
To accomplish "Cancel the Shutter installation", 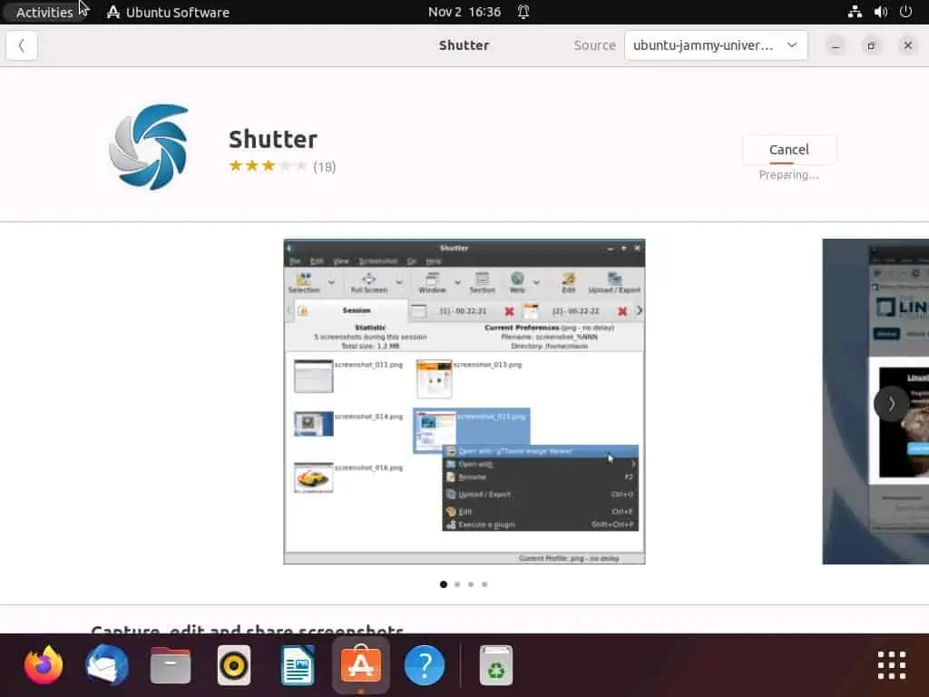I will pyautogui.click(x=788, y=149).
